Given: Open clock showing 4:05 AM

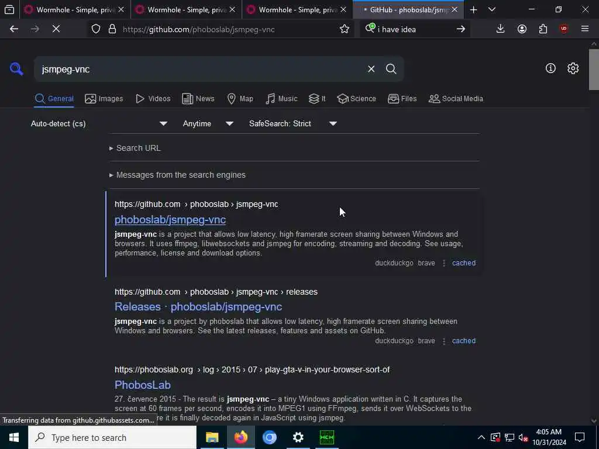Looking at the screenshot, I should point(549,437).
